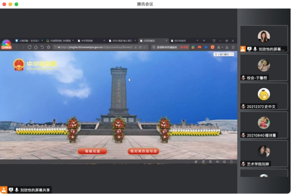The image size is (291, 194).
Task: Expand the dropdown arrow next to address star
Action: point(145,47)
